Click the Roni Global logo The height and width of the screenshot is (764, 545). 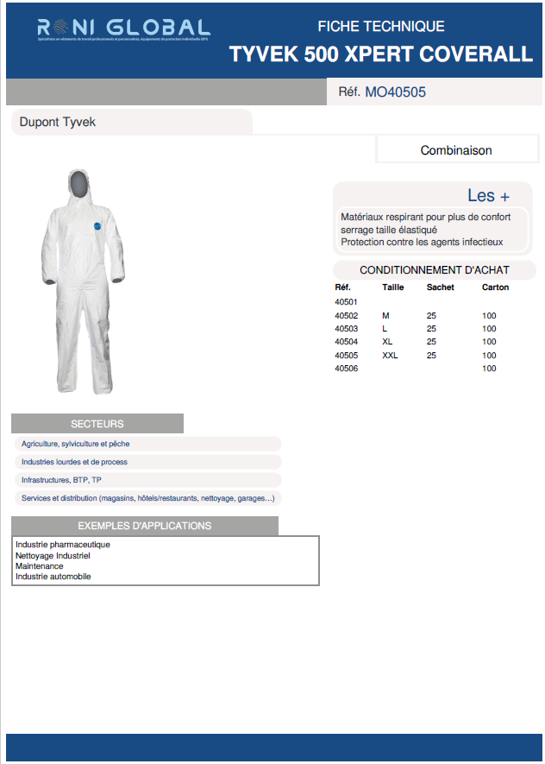pyautogui.click(x=123, y=29)
